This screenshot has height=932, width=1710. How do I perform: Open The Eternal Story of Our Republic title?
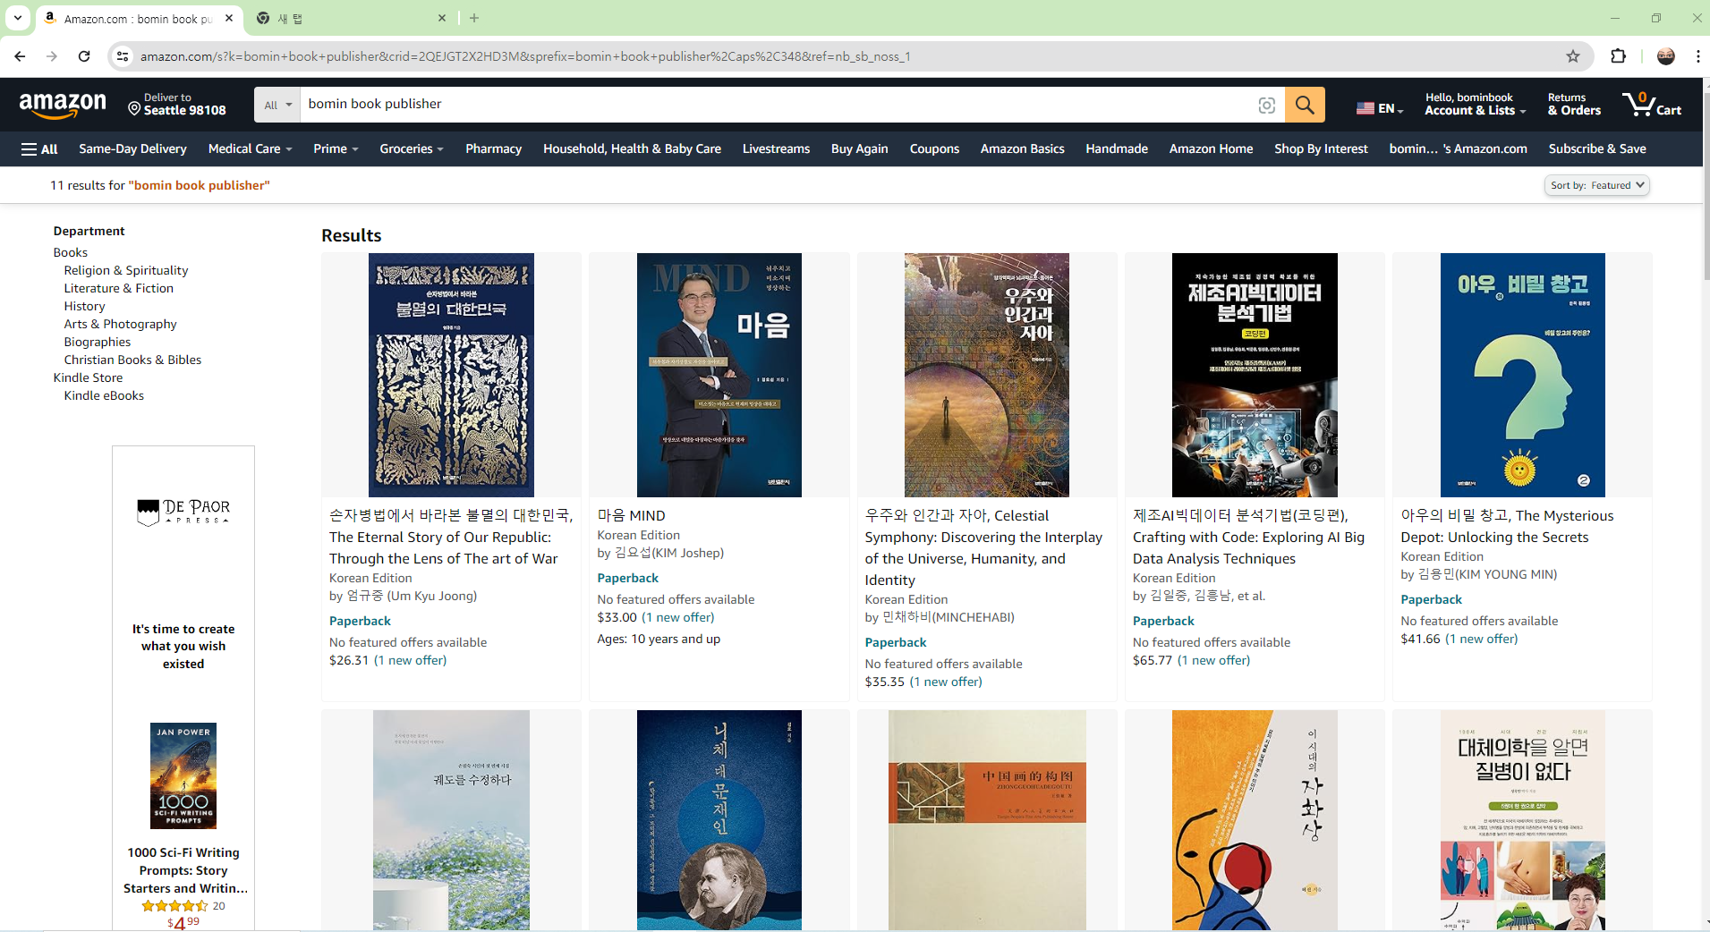(x=451, y=537)
